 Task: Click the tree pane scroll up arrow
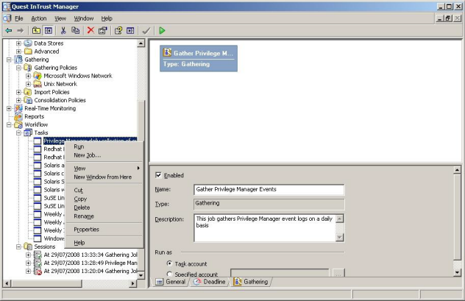click(x=141, y=43)
